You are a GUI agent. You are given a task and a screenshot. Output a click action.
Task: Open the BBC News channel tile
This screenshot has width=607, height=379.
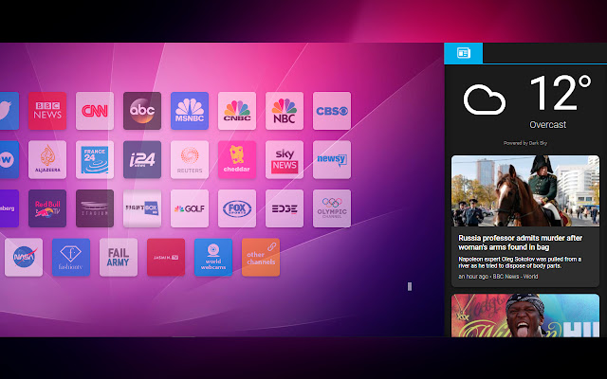tap(47, 111)
